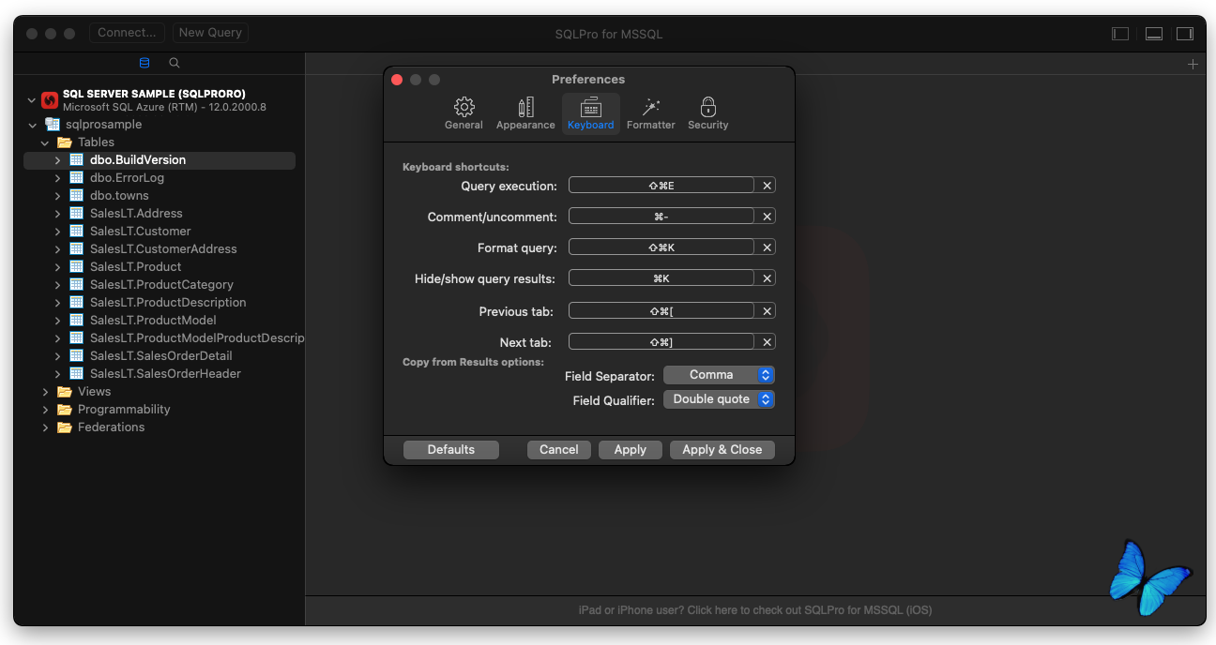Select the Keyboard preferences tab
Screen dimensions: 1216x645
(591, 113)
